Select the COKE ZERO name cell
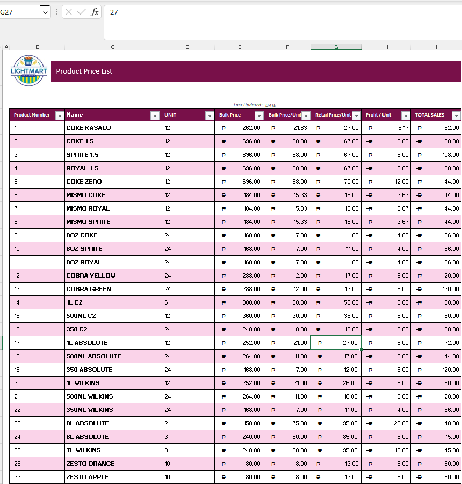This screenshot has height=484, width=462. (x=112, y=182)
